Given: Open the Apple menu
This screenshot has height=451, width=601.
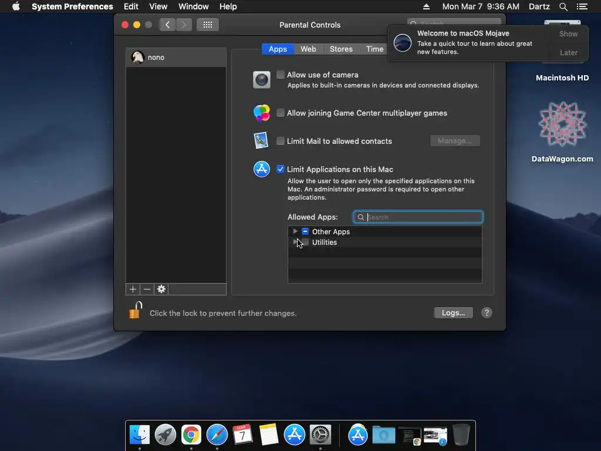Looking at the screenshot, I should coord(16,6).
